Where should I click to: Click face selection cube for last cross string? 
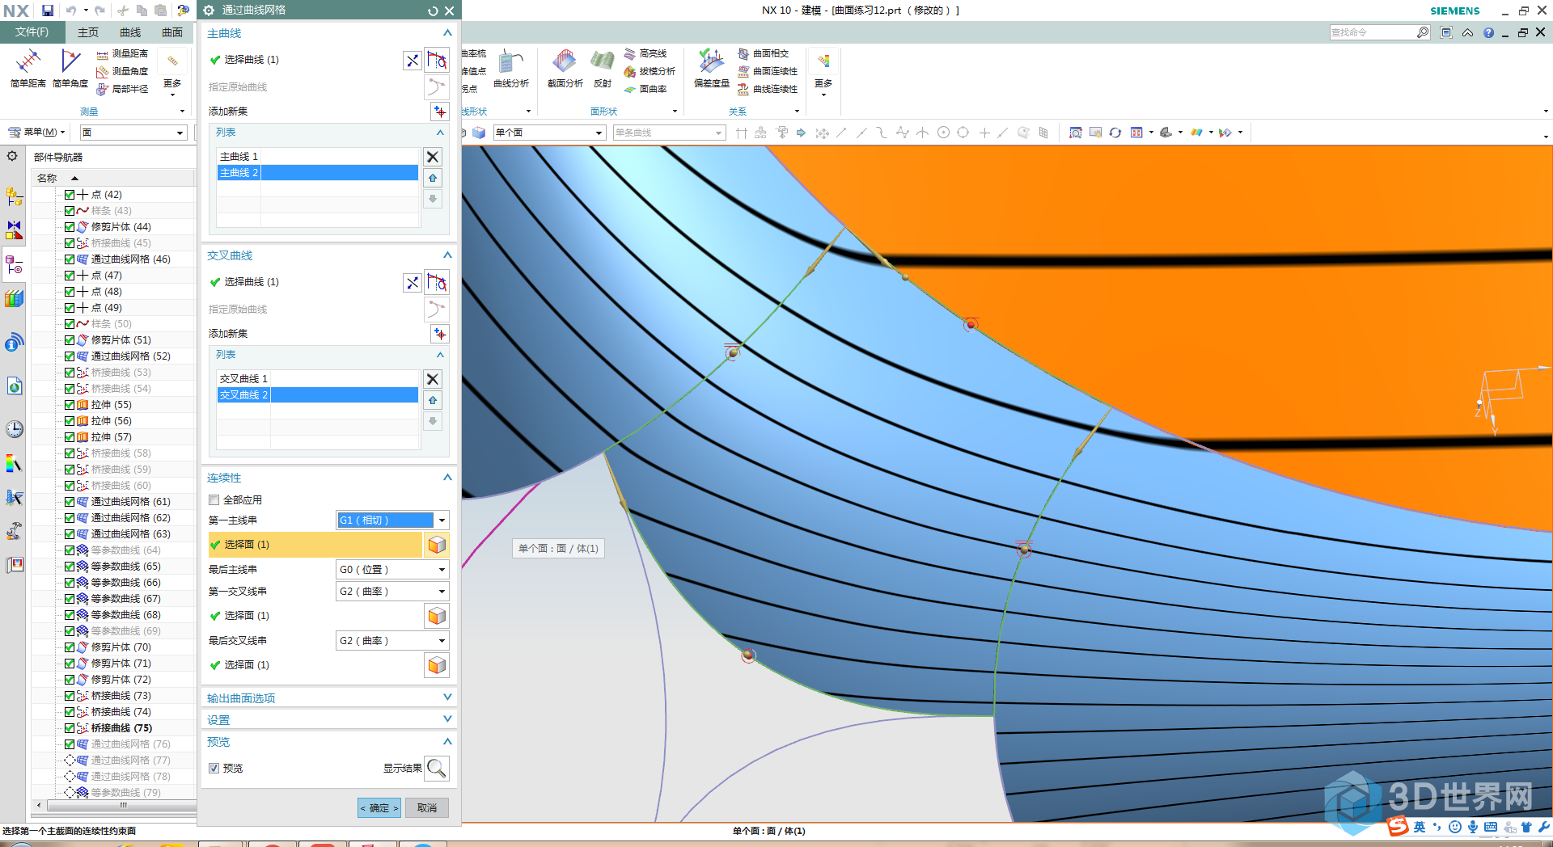(437, 665)
